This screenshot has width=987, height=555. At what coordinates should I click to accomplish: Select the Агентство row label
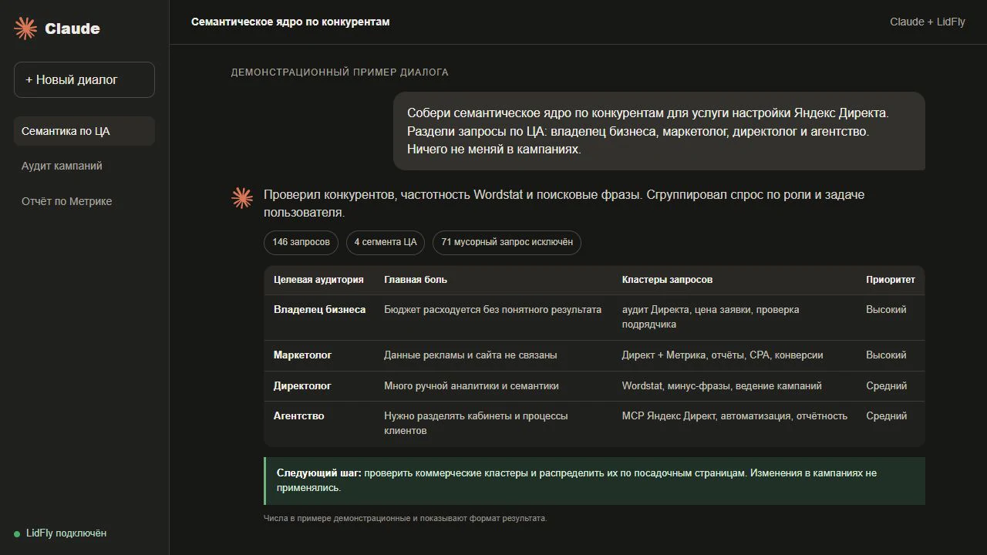point(298,415)
